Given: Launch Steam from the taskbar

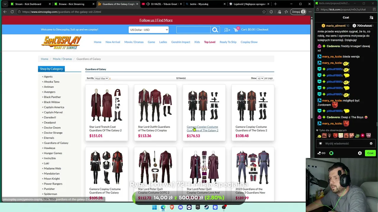Looking at the screenshot, I should (x=206, y=207).
